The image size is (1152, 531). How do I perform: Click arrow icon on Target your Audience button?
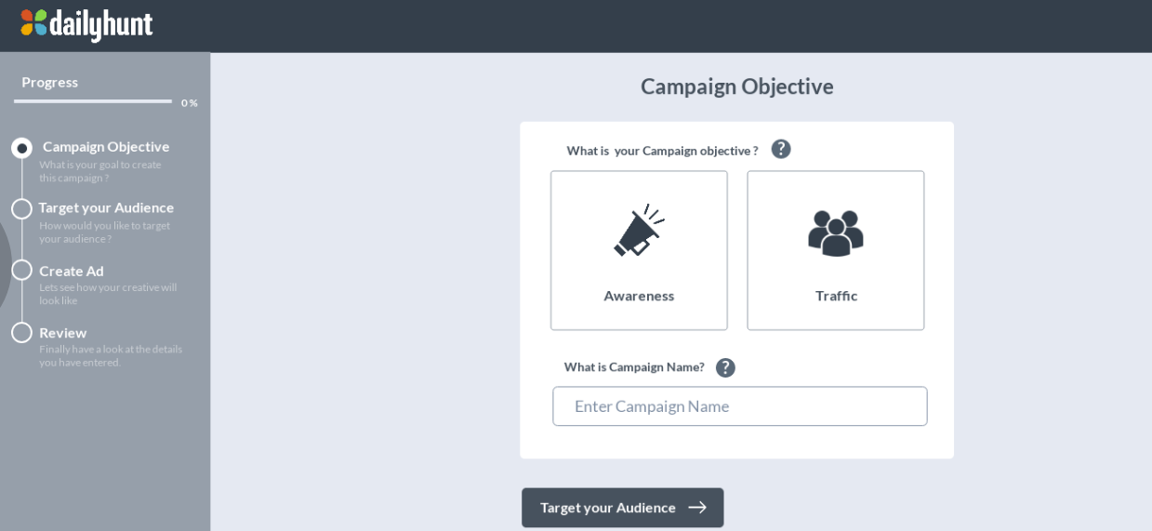697,508
